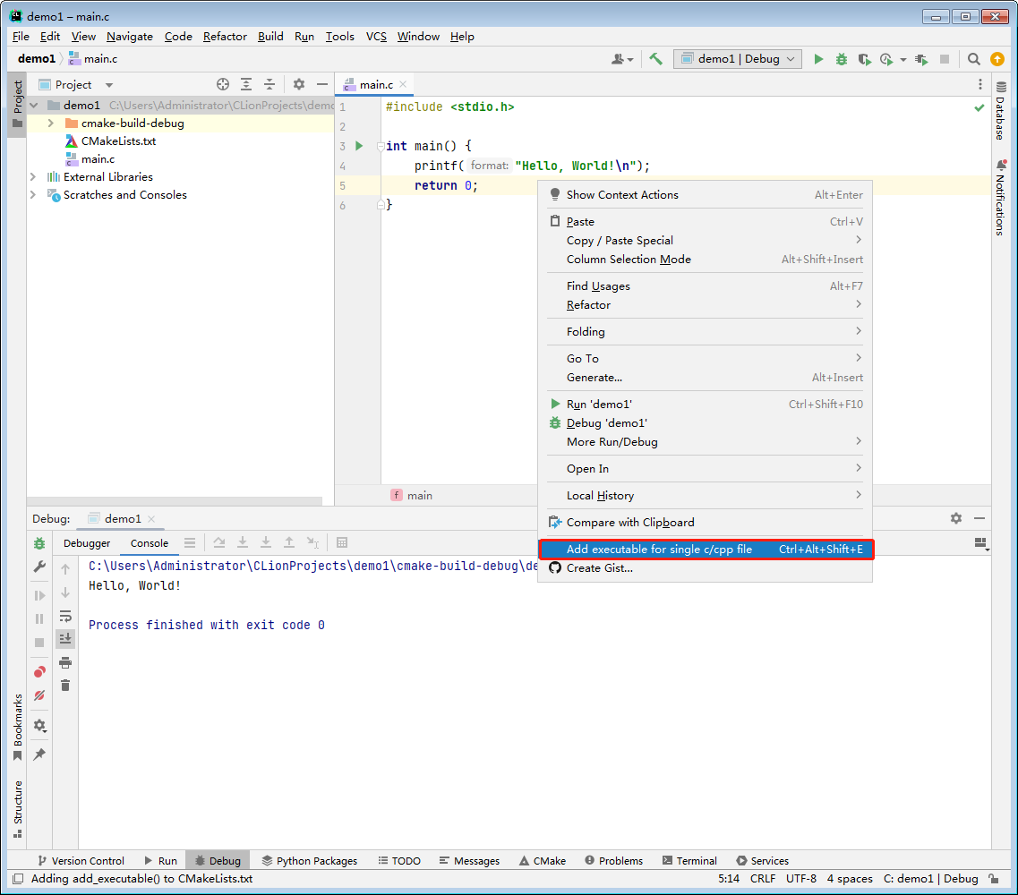Screen dimensions: 1018x895
Task: Clear console with the trash icon
Action: 65,686
